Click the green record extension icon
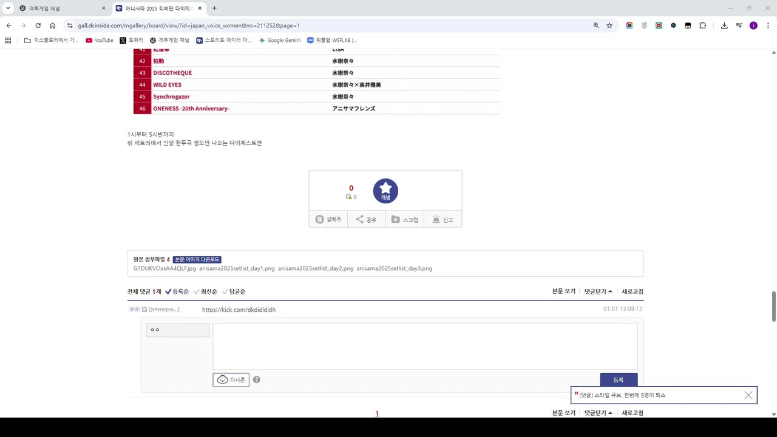Image resolution: width=777 pixels, height=437 pixels. pyautogui.click(x=659, y=25)
